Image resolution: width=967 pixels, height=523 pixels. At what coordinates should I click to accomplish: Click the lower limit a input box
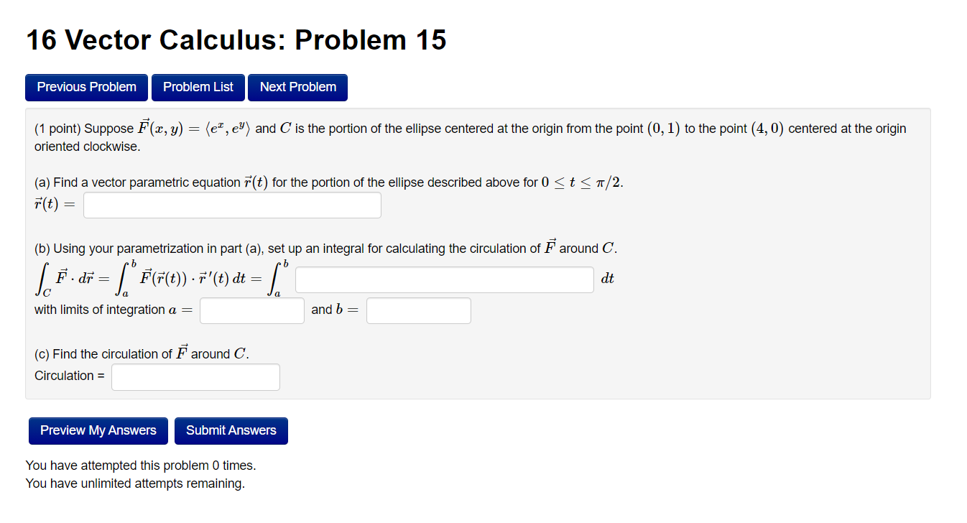(251, 310)
